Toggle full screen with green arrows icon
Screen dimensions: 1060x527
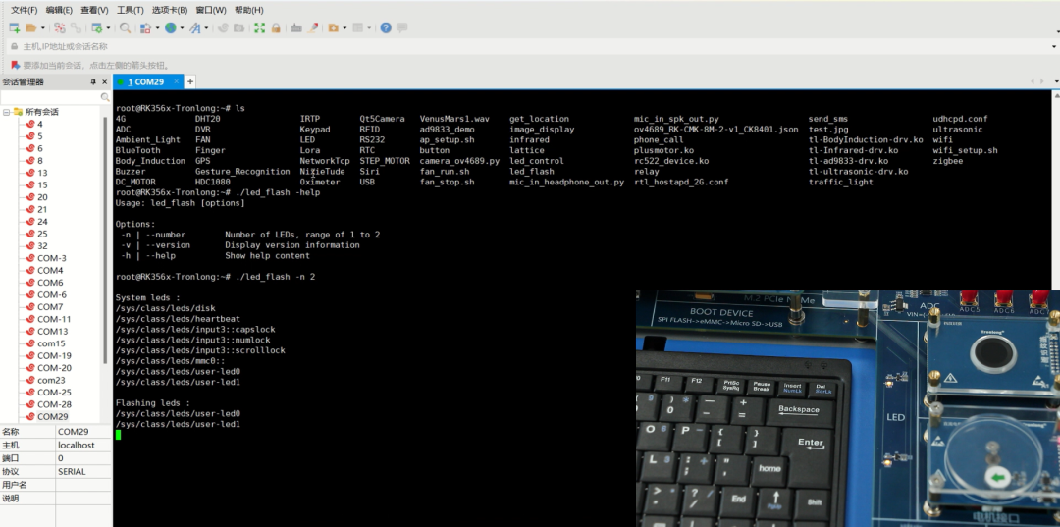point(260,28)
